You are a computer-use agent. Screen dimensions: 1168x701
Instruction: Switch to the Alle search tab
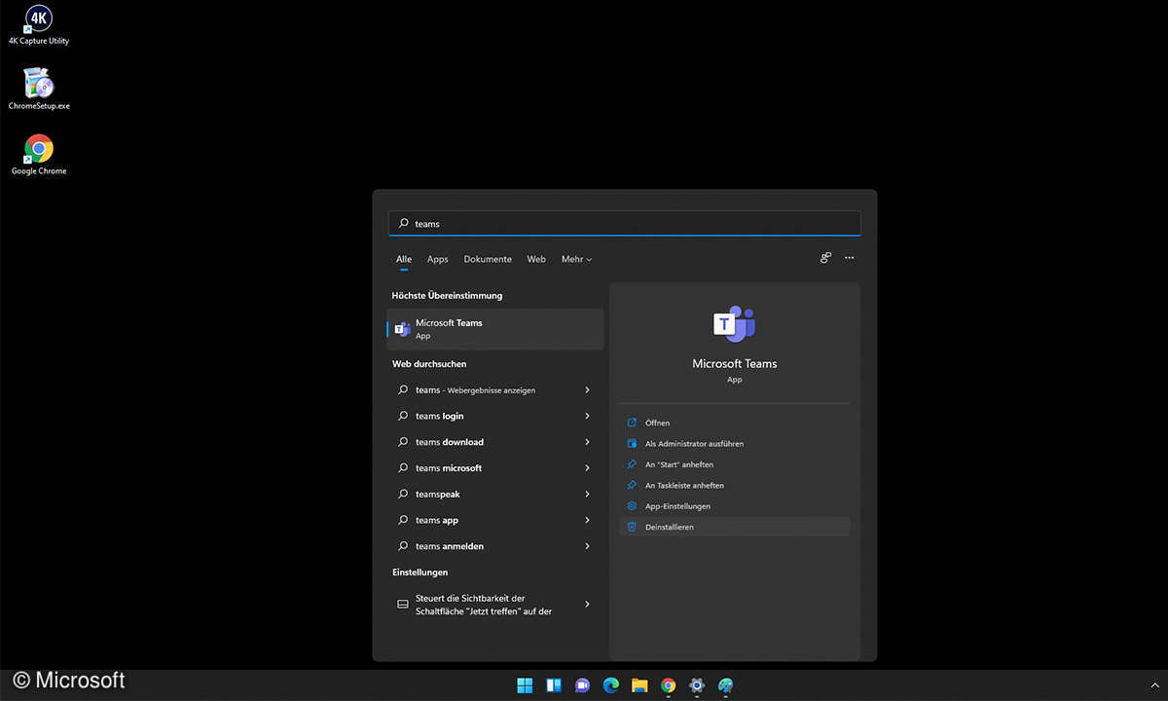click(404, 259)
